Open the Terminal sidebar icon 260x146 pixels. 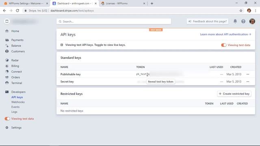(7, 83)
